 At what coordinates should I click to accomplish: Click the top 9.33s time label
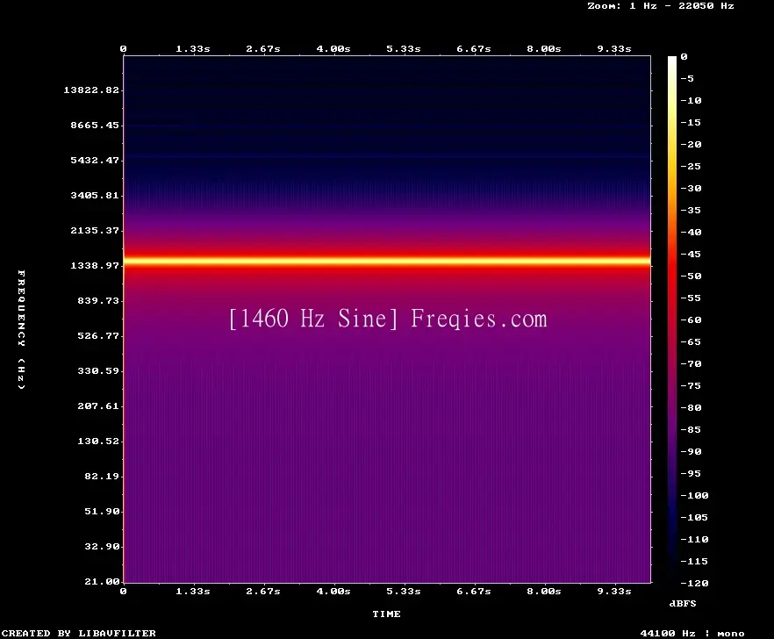(x=614, y=48)
